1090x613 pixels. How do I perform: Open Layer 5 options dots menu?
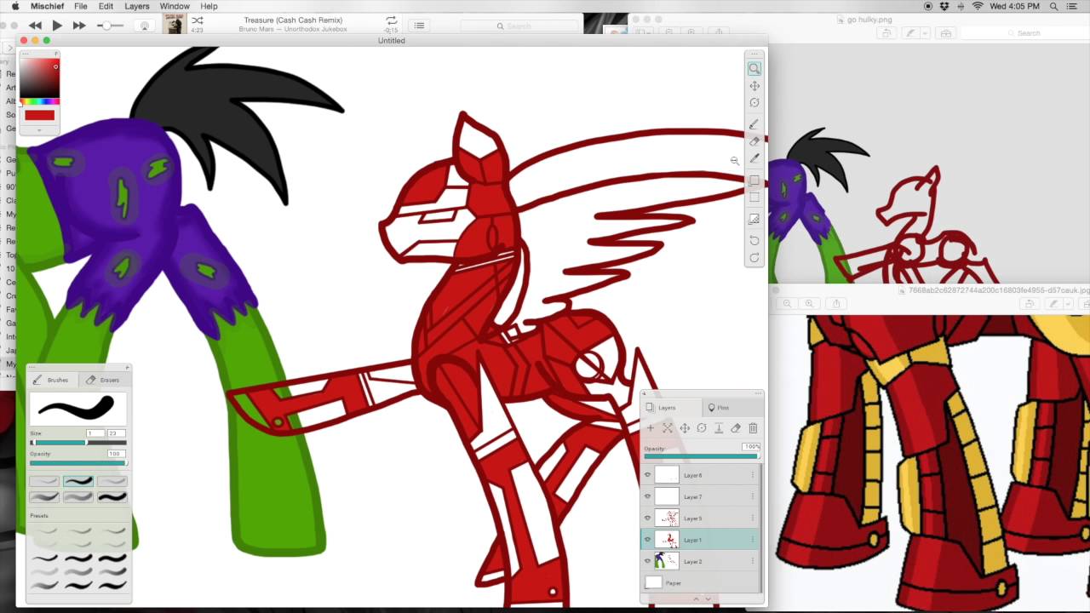(x=752, y=518)
